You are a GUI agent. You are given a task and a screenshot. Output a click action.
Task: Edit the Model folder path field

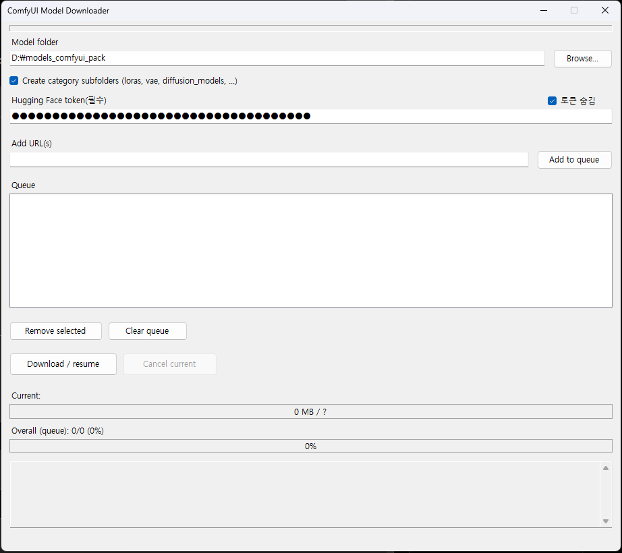pyautogui.click(x=277, y=58)
